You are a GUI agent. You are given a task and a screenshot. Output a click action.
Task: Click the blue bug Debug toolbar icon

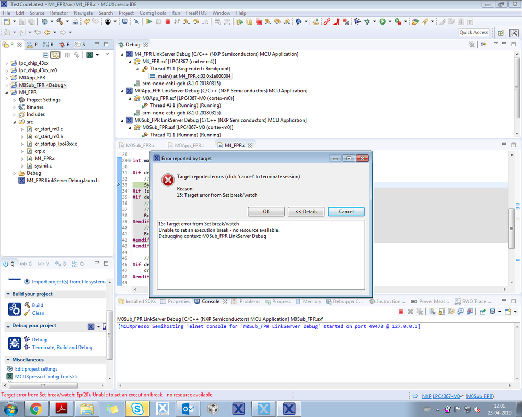(357, 21)
